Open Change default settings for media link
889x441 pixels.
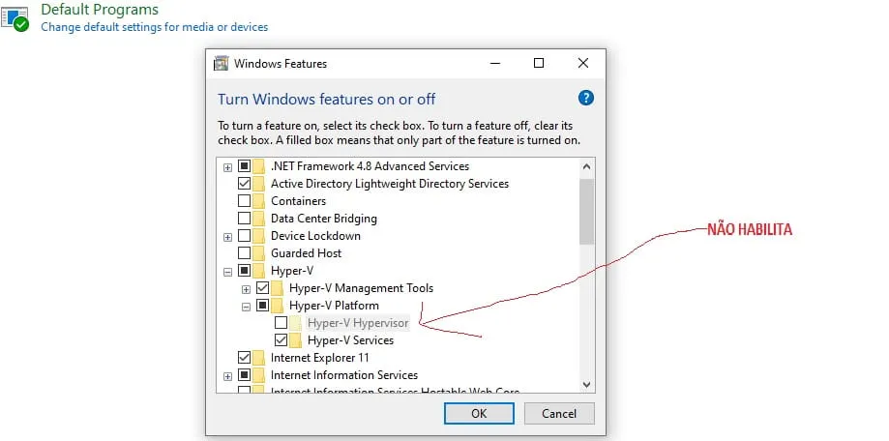(x=154, y=27)
